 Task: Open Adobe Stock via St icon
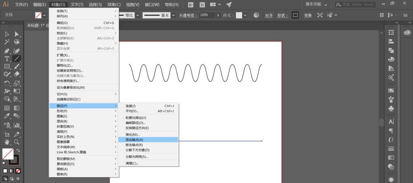pyautogui.click(x=202, y=5)
